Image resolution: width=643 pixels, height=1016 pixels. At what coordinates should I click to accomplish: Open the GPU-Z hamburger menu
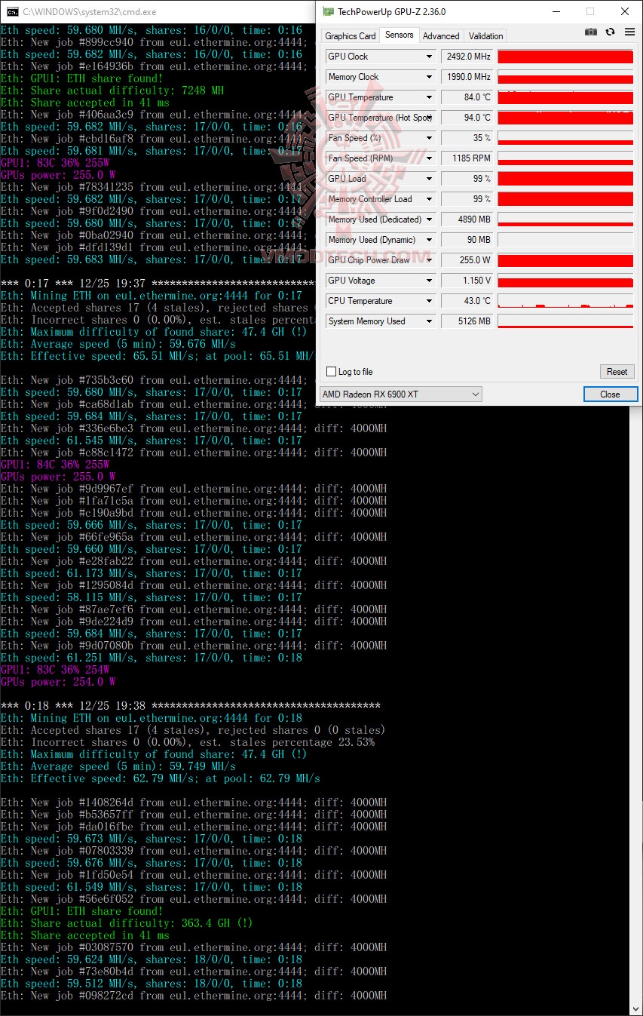click(629, 32)
